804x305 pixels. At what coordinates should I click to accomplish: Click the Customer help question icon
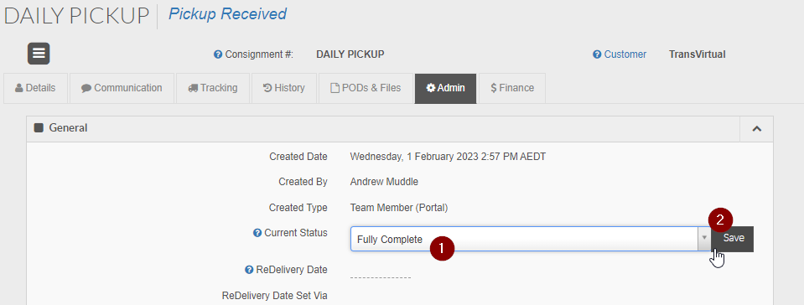(597, 54)
